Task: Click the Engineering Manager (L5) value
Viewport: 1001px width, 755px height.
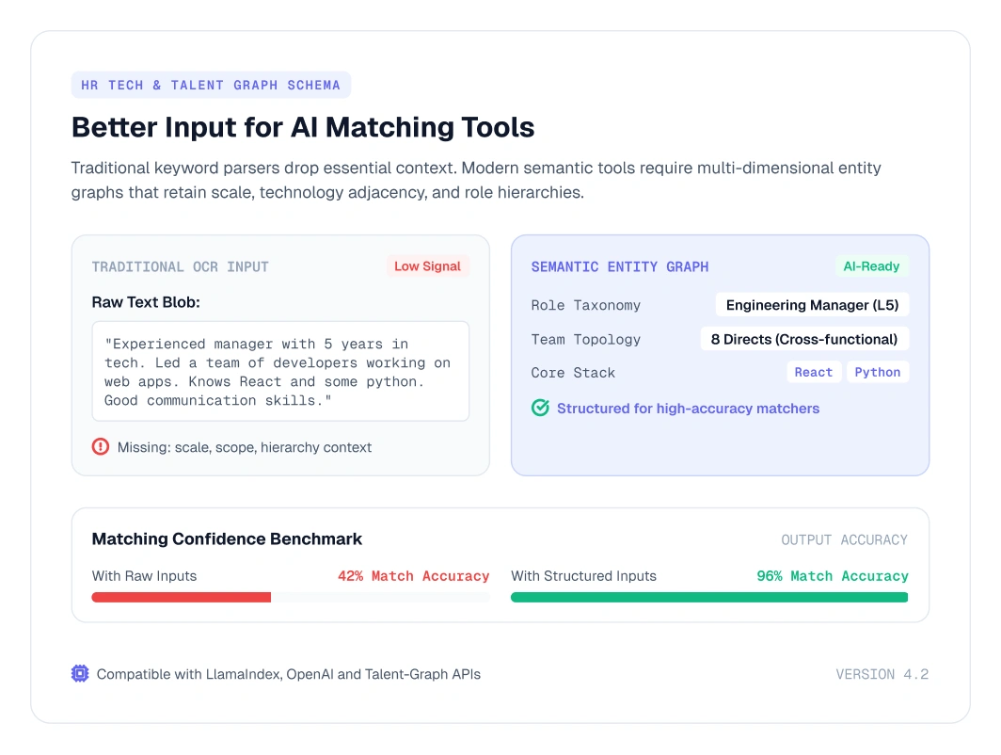Action: (812, 305)
